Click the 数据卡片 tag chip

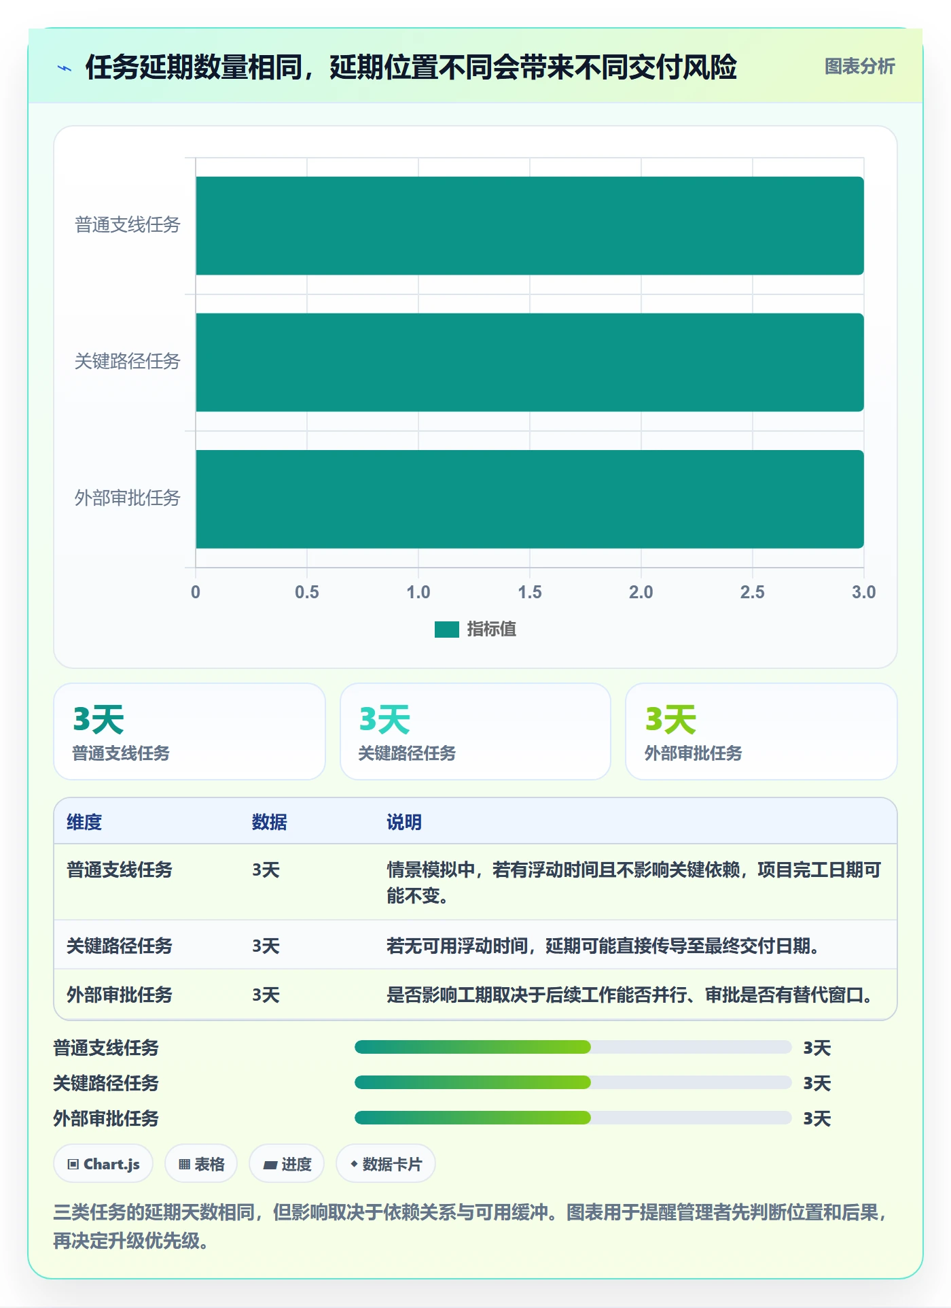coord(386,1164)
